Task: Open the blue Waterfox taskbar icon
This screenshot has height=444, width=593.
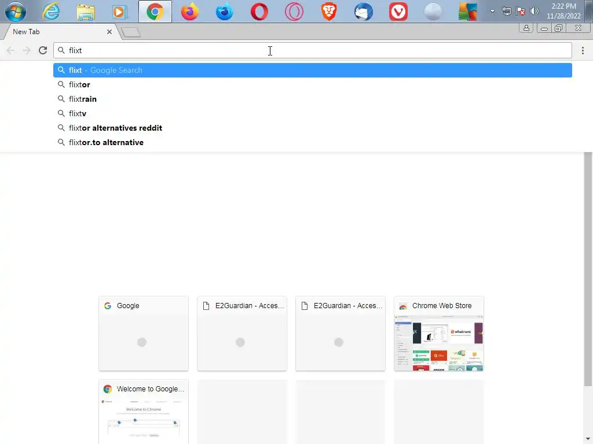Action: pyautogui.click(x=224, y=12)
